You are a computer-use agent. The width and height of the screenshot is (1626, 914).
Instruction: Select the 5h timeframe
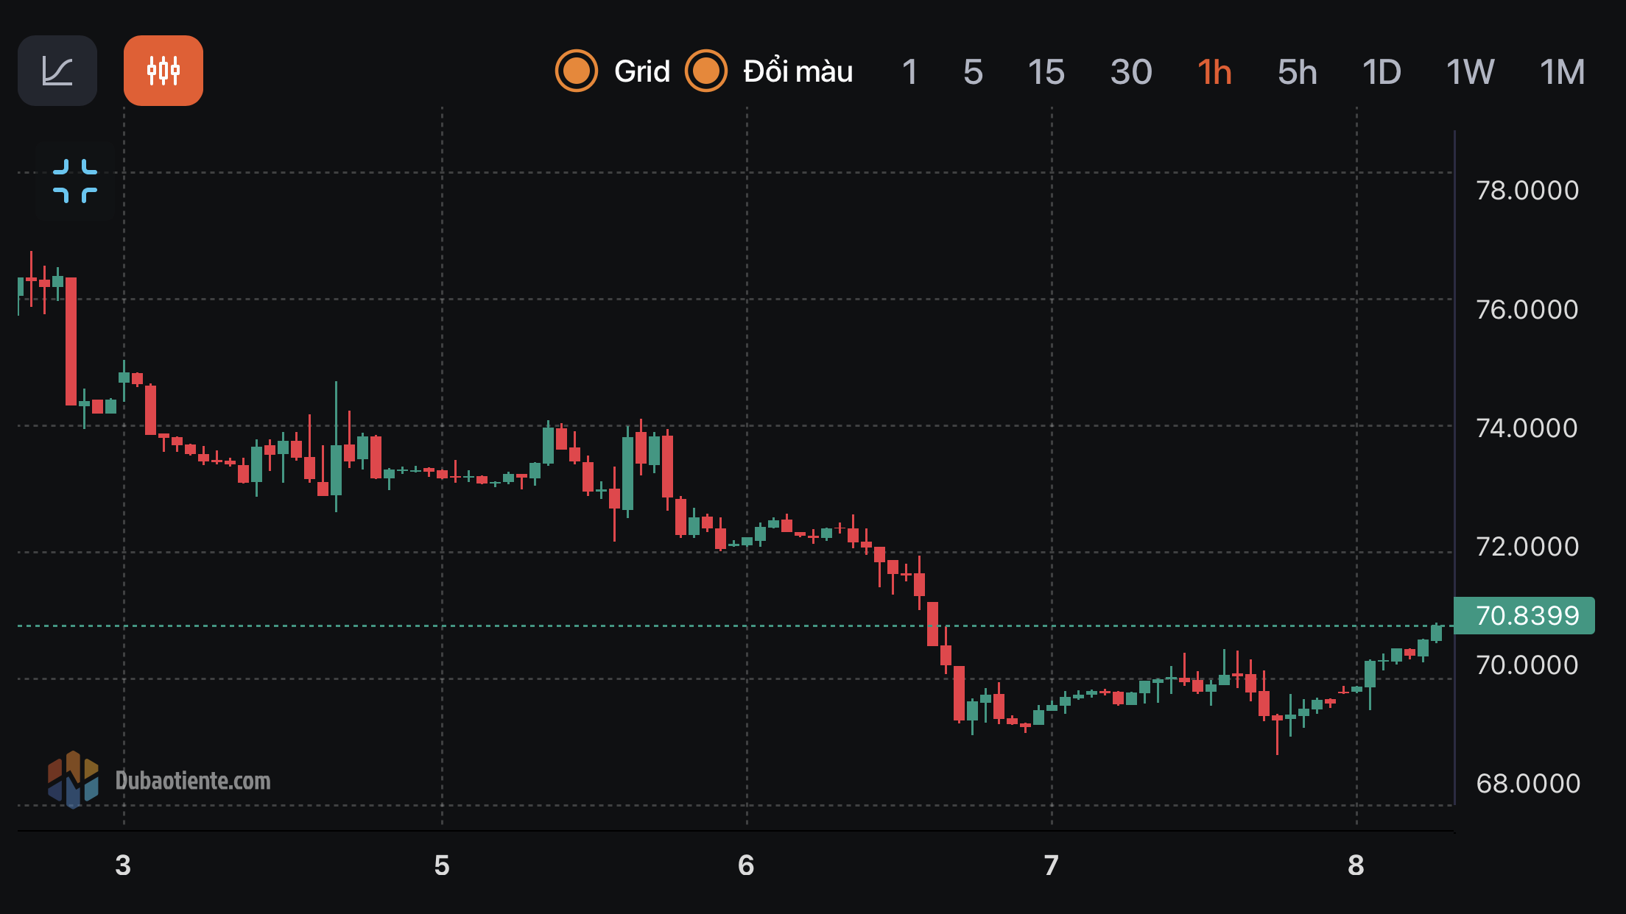tap(1297, 72)
